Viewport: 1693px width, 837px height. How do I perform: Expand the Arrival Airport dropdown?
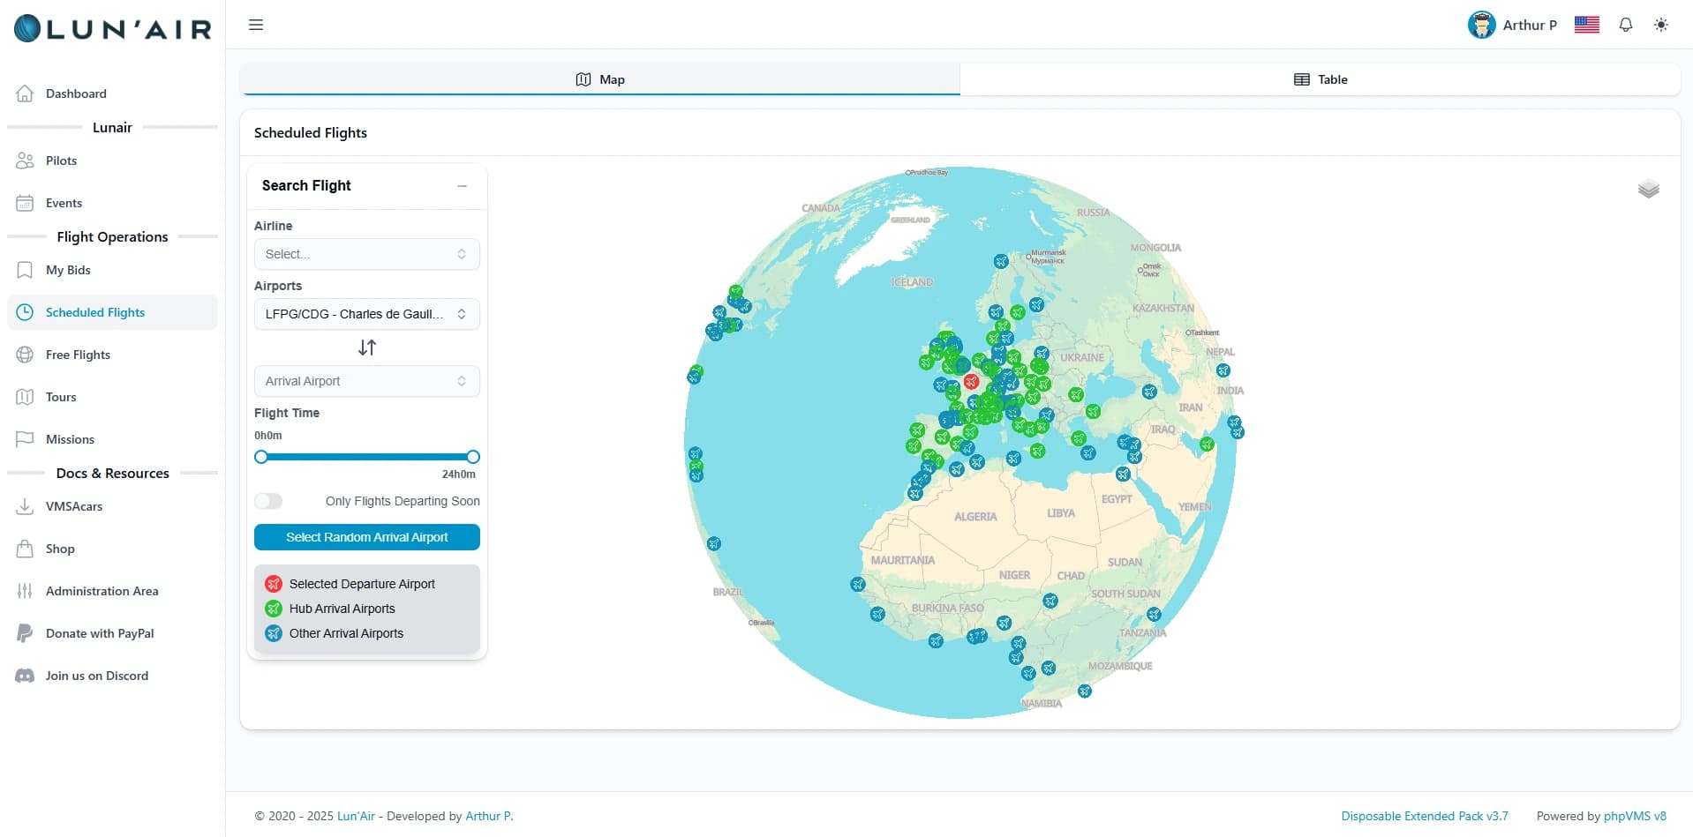(x=366, y=381)
